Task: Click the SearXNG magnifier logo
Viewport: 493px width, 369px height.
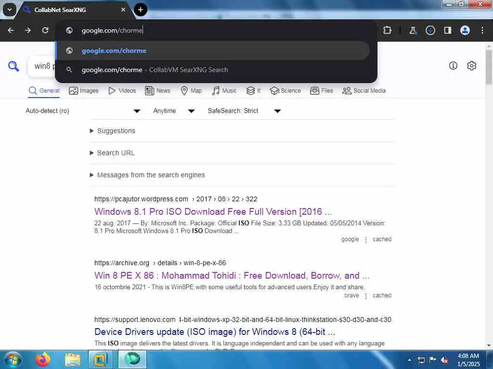Action: tap(13, 66)
